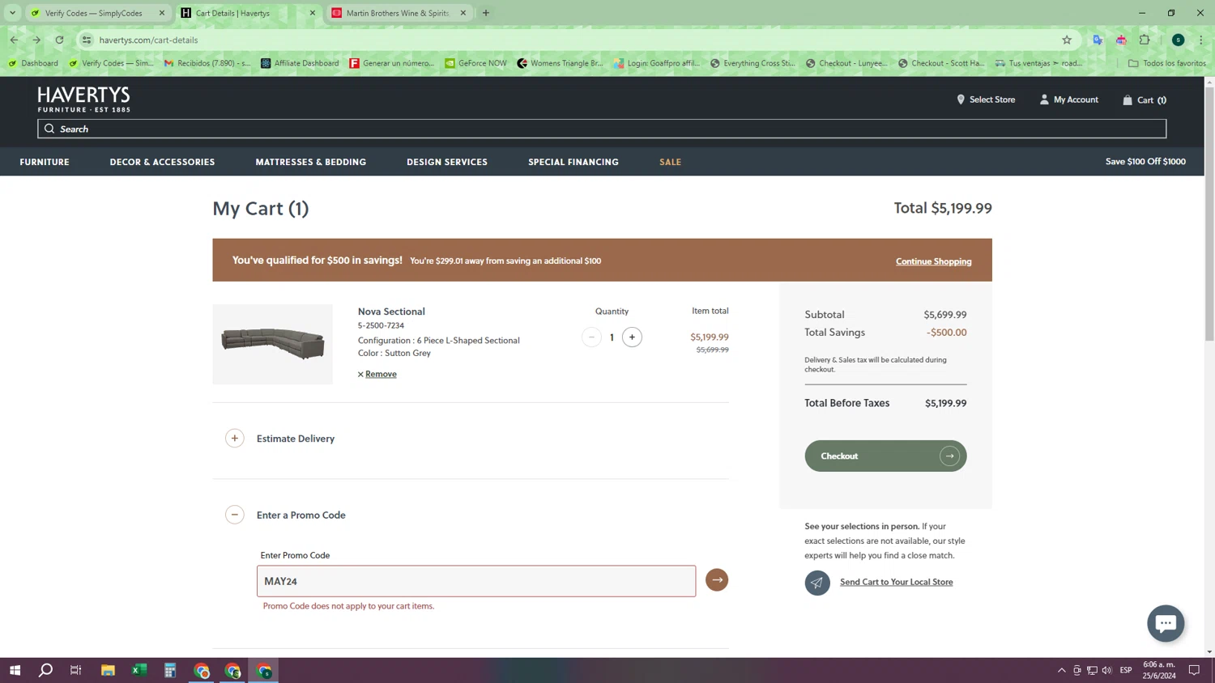Click the Nova Sectional product name
This screenshot has height=683, width=1215.
point(391,312)
